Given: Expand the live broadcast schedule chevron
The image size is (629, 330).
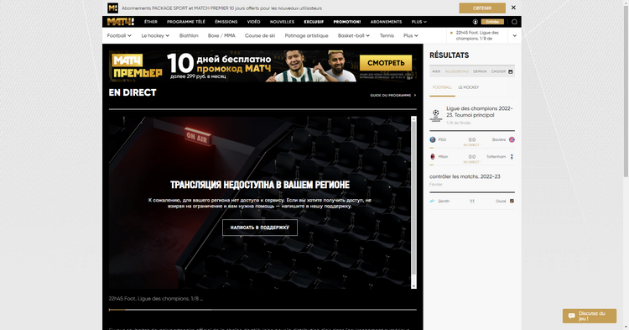Looking at the screenshot, I should click(515, 36).
